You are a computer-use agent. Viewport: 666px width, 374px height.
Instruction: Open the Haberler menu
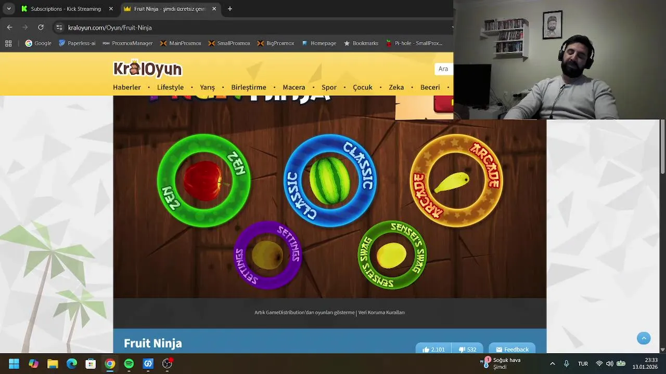pyautogui.click(x=127, y=87)
